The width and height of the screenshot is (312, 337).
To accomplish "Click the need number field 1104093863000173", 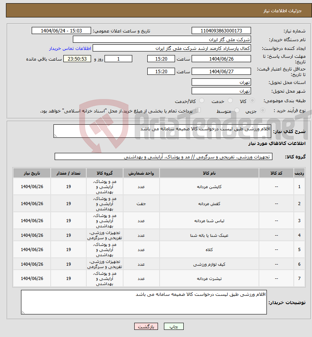I will tap(221, 31).
